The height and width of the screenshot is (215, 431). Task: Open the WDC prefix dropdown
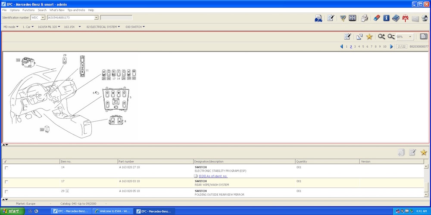(x=43, y=18)
